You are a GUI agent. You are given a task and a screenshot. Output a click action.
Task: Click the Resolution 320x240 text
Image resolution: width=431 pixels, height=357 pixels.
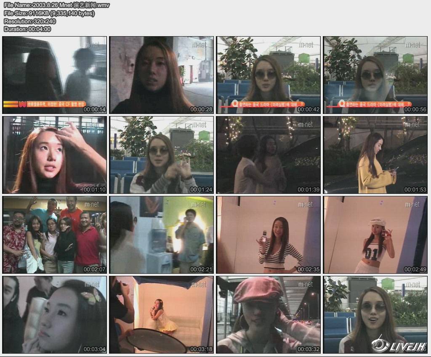[30, 21]
